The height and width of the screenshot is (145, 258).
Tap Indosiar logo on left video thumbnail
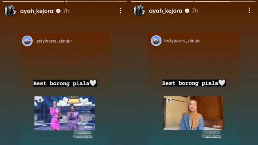(40, 100)
